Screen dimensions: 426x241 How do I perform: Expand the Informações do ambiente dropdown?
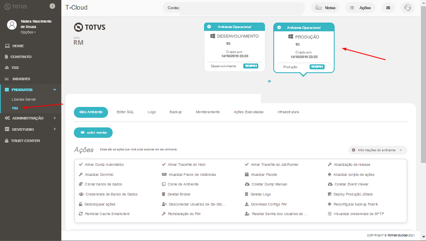pos(377,150)
